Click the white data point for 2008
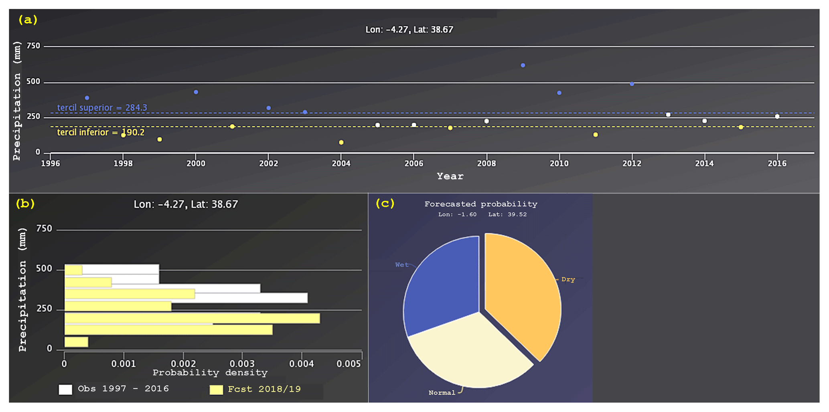Viewport: 829px width, 412px height. 486,121
